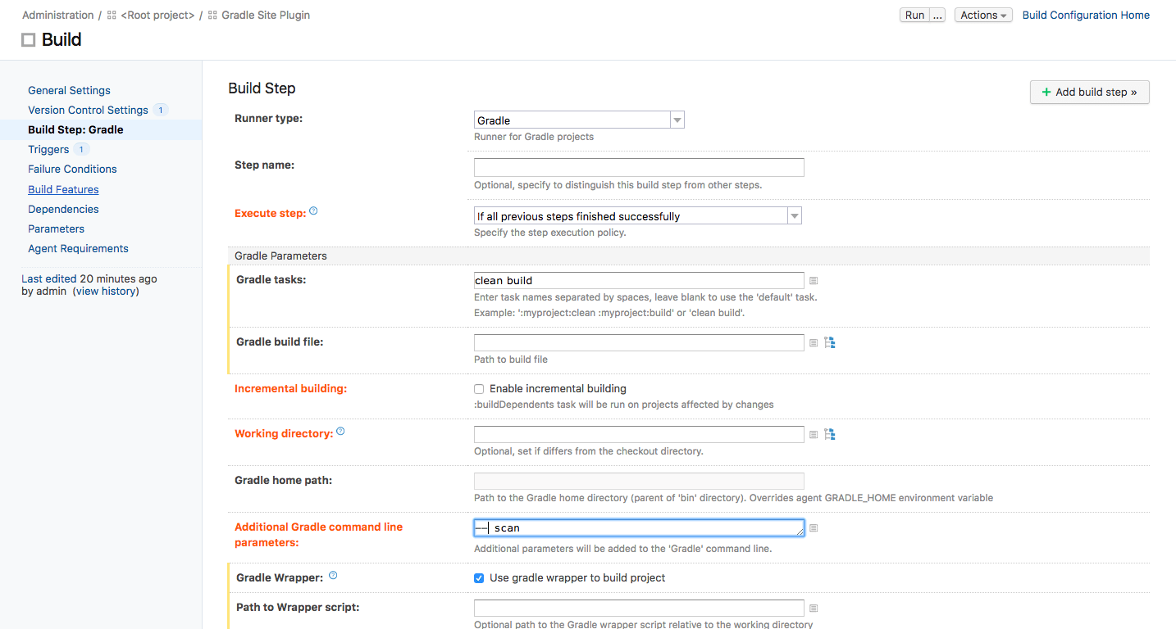1176x629 pixels.
Task: Click help icon next to Gradle Wrapper
Action: coord(333,576)
